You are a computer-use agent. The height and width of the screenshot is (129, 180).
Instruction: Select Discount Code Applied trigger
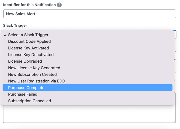click(x=29, y=41)
